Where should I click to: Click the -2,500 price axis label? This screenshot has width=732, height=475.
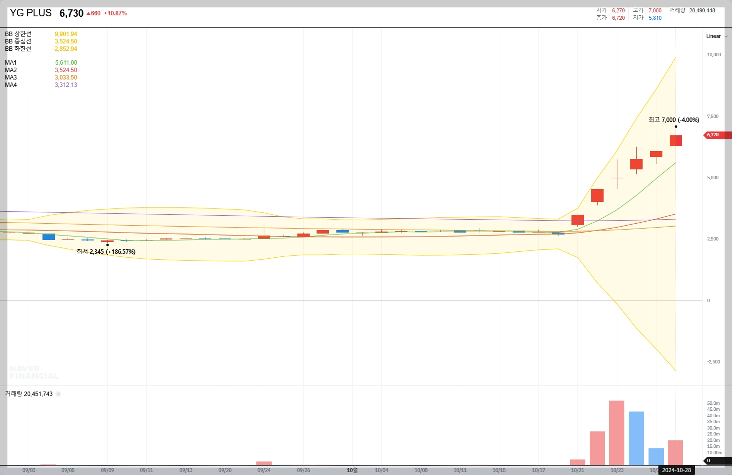713,362
